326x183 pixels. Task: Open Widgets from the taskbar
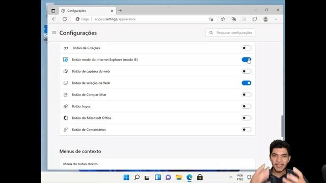coord(158,177)
